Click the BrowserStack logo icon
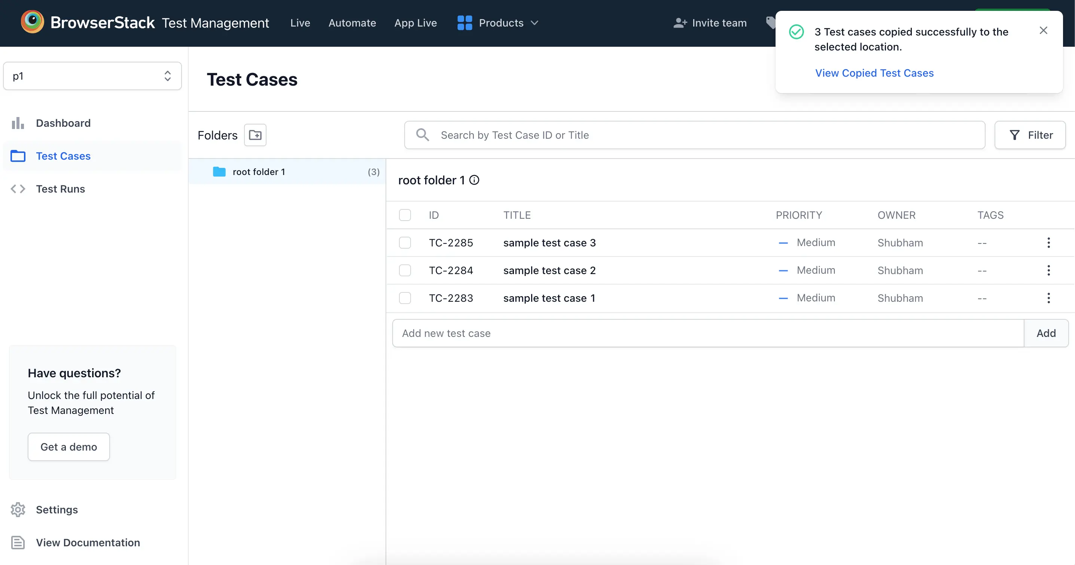The height and width of the screenshot is (565, 1075). tap(32, 22)
